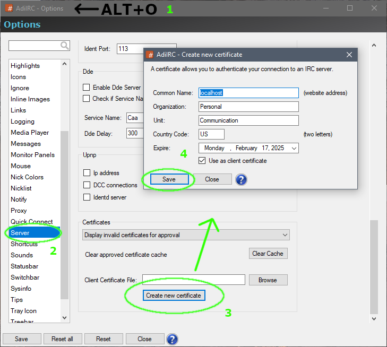Select Messages category
The image size is (387, 347).
coord(25,144)
